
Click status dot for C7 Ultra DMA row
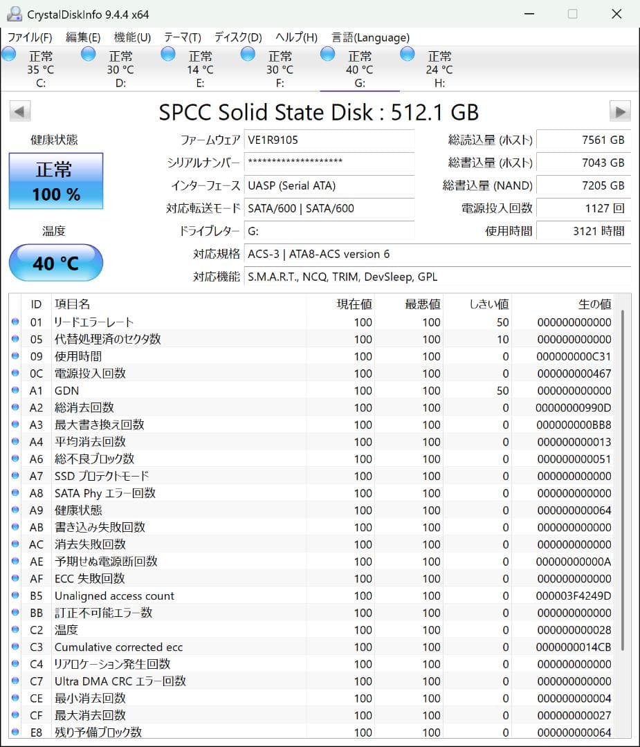point(15,681)
